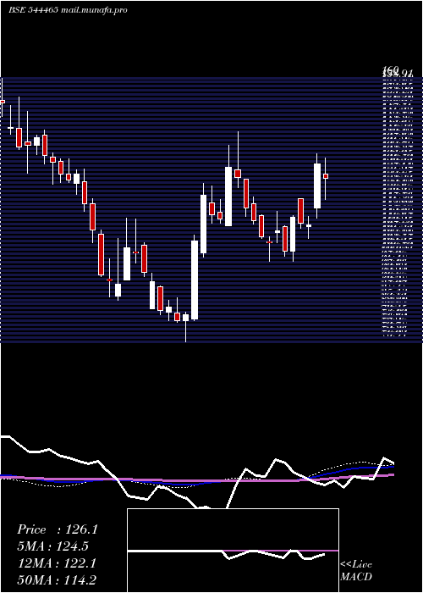Click the "BSE 544465" chart title text
This screenshot has width=423, height=593.
33,10
